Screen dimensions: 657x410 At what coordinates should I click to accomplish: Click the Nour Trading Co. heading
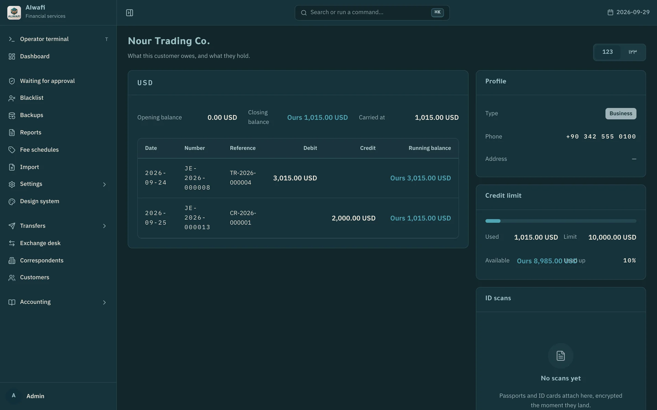pos(169,41)
